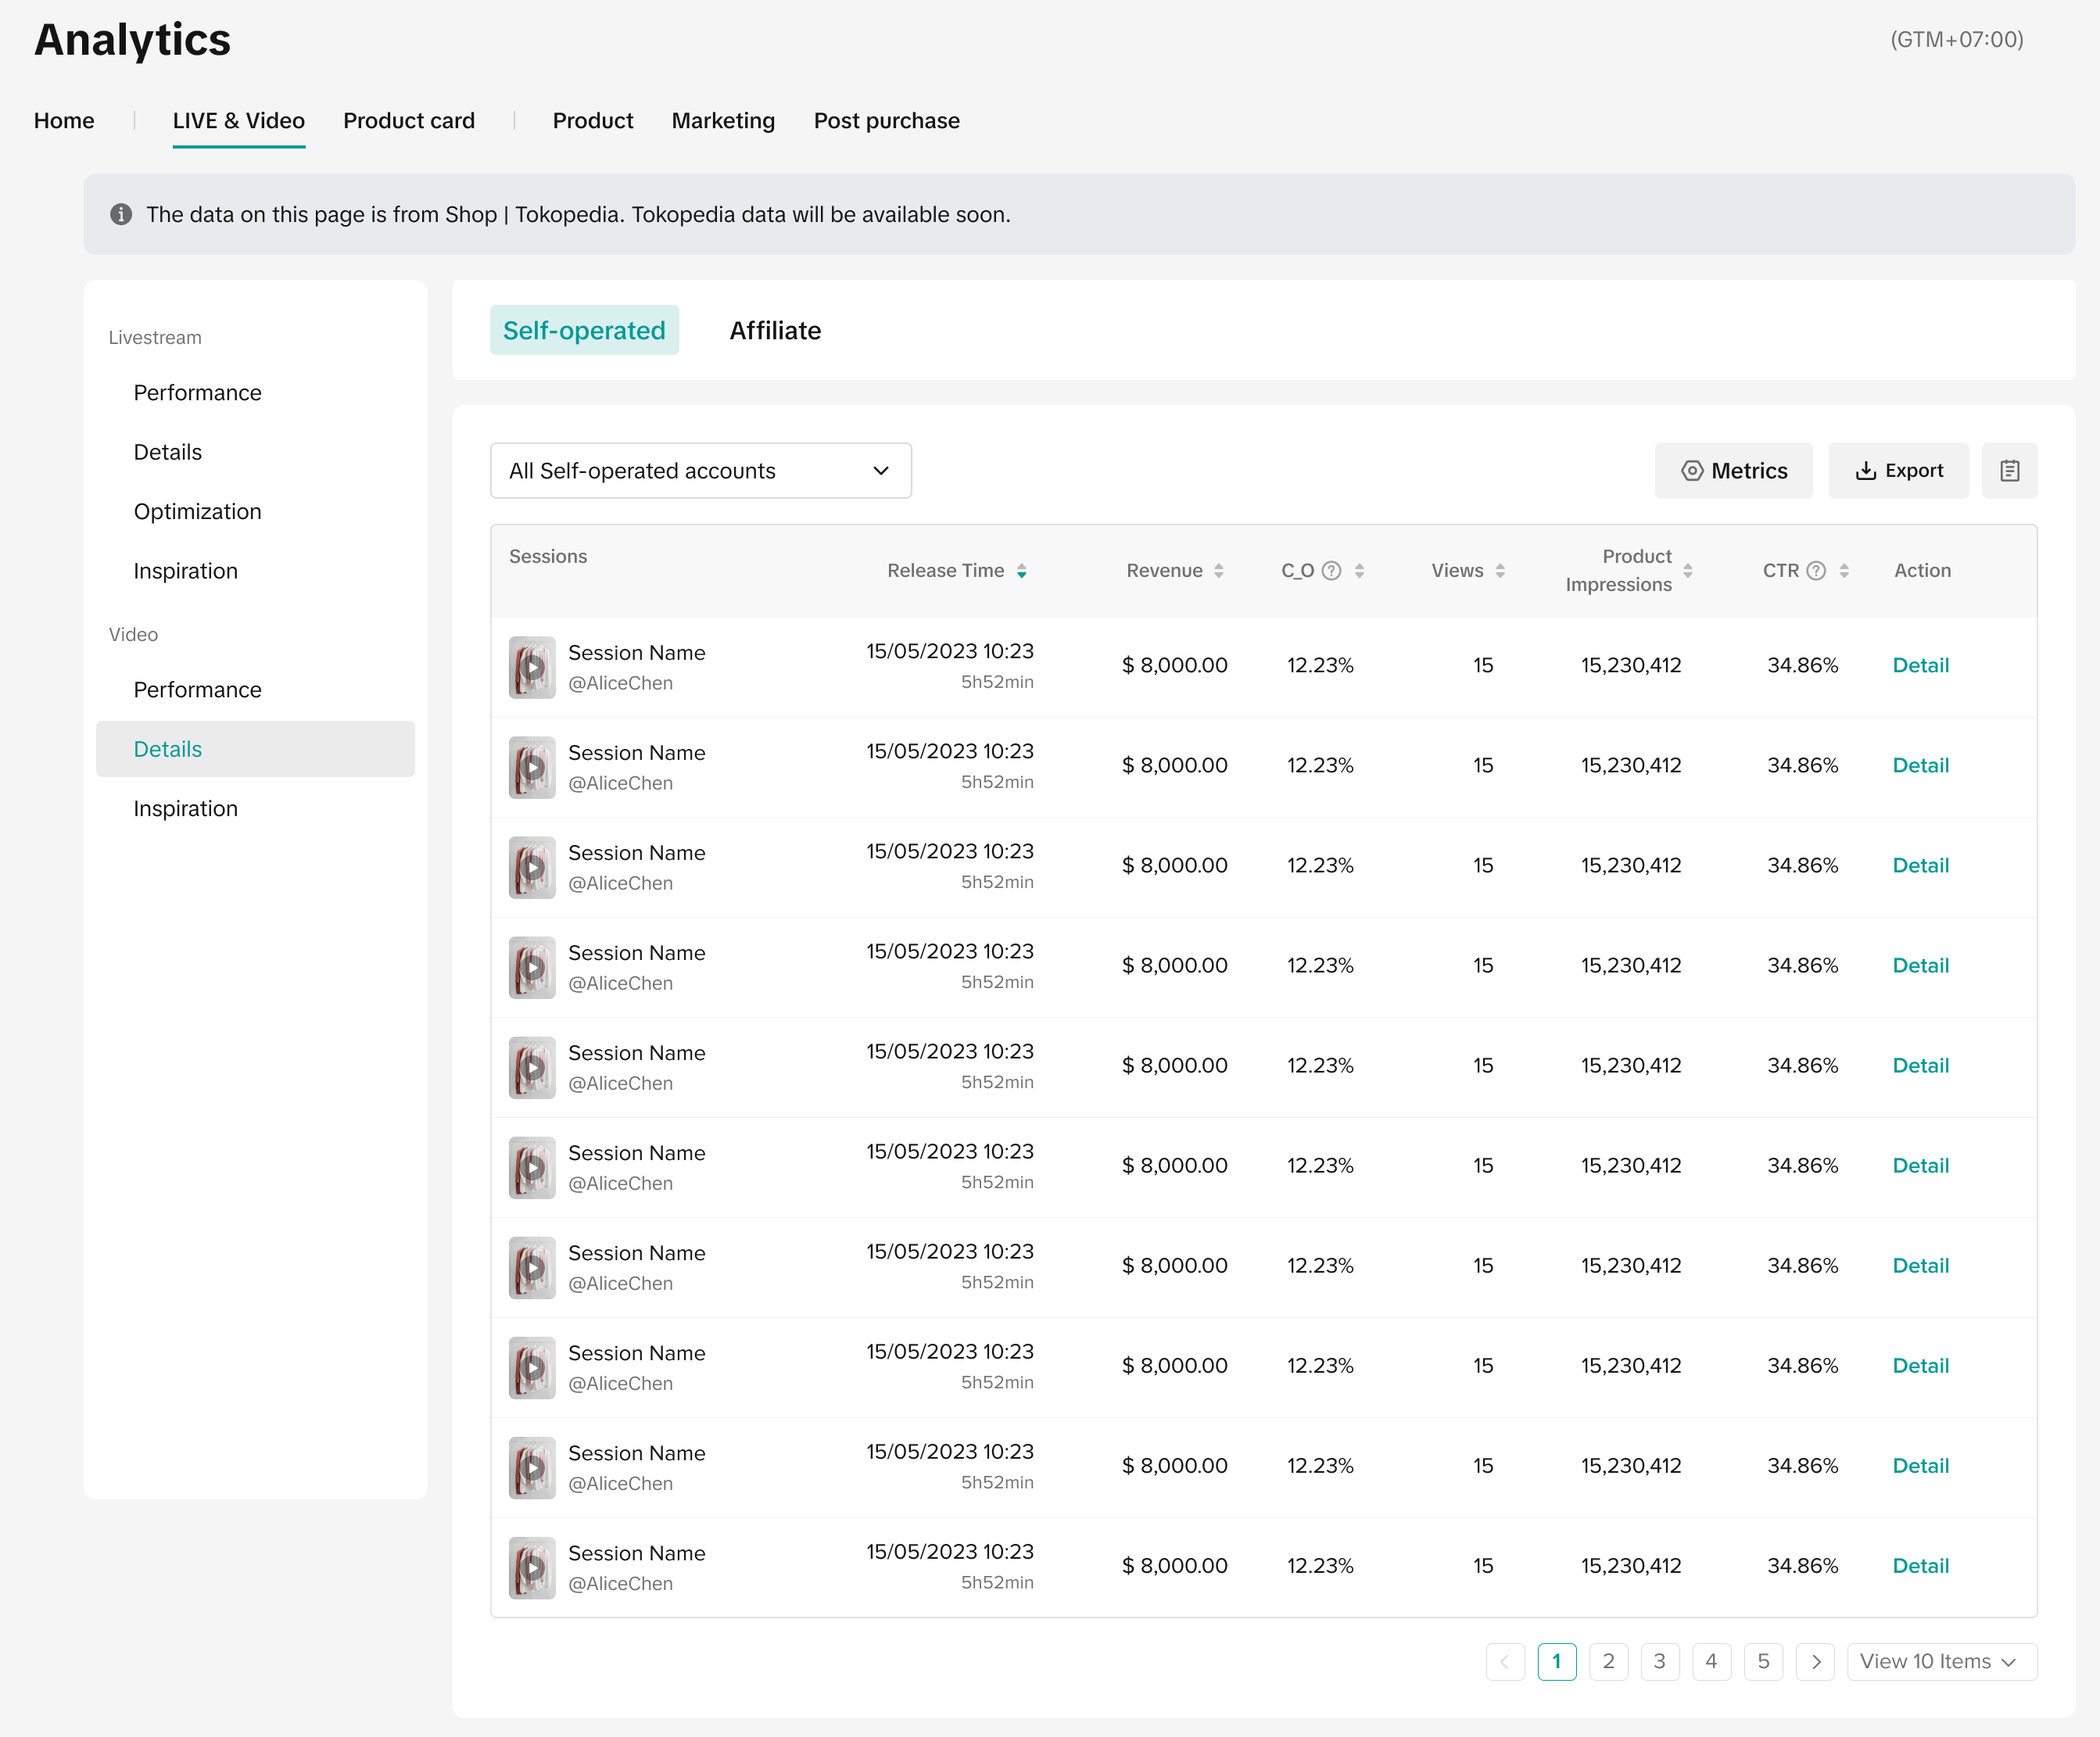The image size is (2100, 1737).
Task: Open the All Self-operated accounts dropdown
Action: pyautogui.click(x=700, y=470)
